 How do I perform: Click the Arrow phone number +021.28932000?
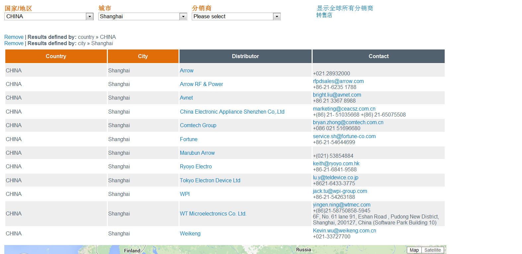click(331, 73)
